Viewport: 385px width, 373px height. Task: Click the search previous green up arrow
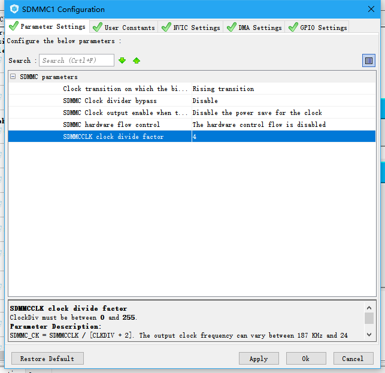[137, 60]
